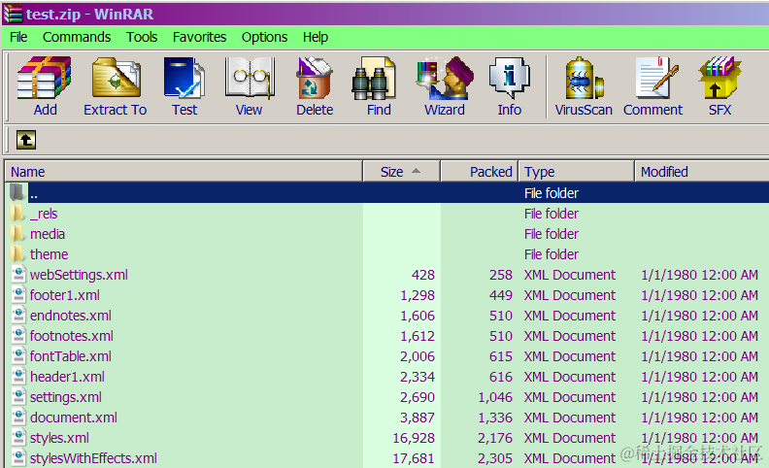Click packed value 1,046 of settings.xml
The image size is (769, 468).
495,397
